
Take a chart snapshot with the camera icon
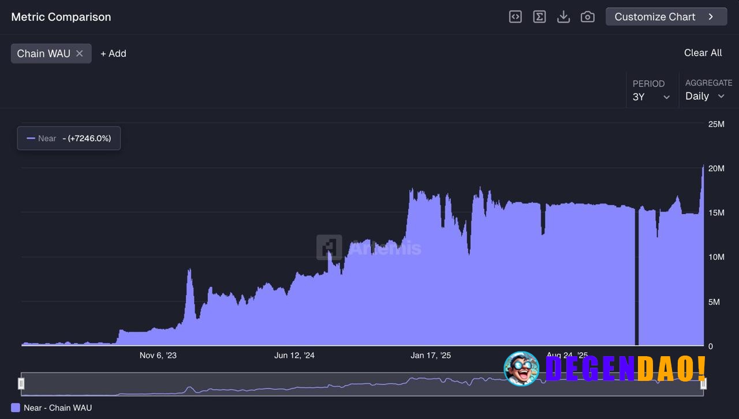[587, 17]
